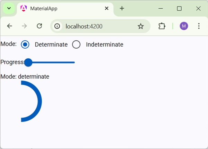Image resolution: width=208 pixels, height=149 pixels.
Task: Click the forward navigation arrow
Action: coord(24,26)
